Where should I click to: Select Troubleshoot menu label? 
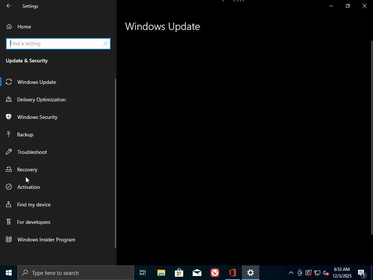[32, 152]
